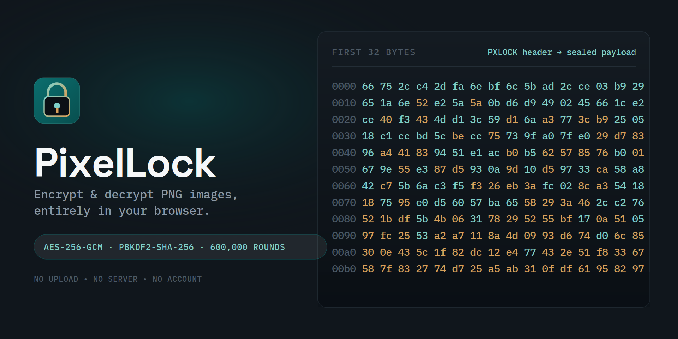This screenshot has height=339, width=678.
Task: Click byte '78' in row 0080
Action: tap(494, 219)
